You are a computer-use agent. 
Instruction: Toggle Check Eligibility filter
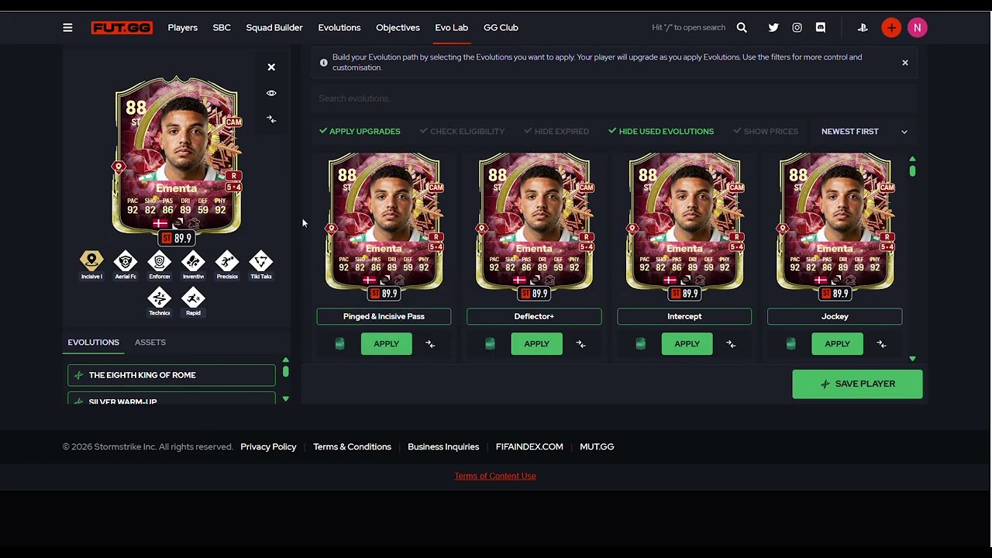(462, 132)
